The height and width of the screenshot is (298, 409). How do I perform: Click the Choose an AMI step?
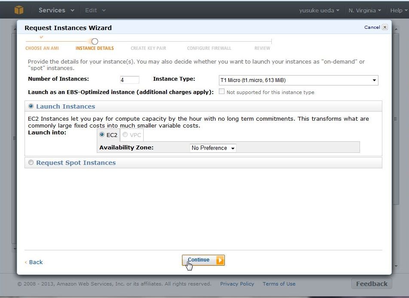pos(42,48)
